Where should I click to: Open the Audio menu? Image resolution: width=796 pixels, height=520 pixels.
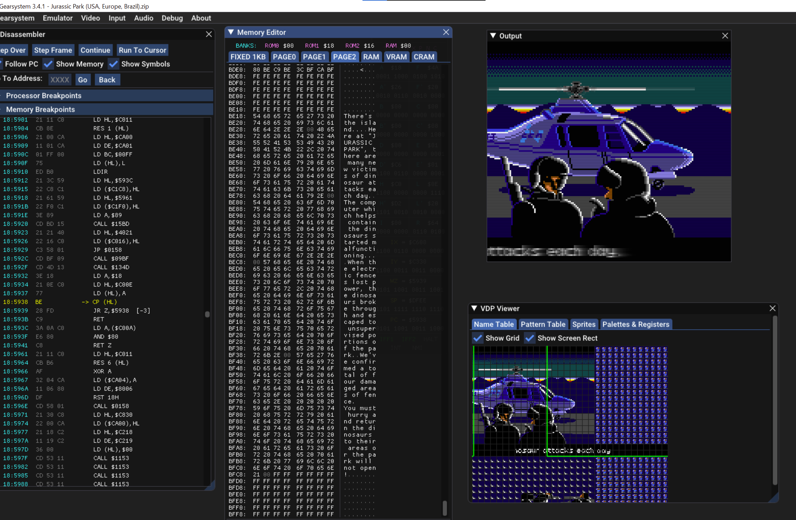pos(143,18)
